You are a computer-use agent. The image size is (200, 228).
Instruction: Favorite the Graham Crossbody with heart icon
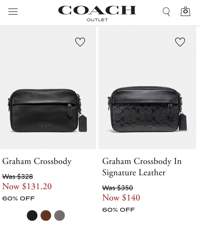tap(80, 42)
